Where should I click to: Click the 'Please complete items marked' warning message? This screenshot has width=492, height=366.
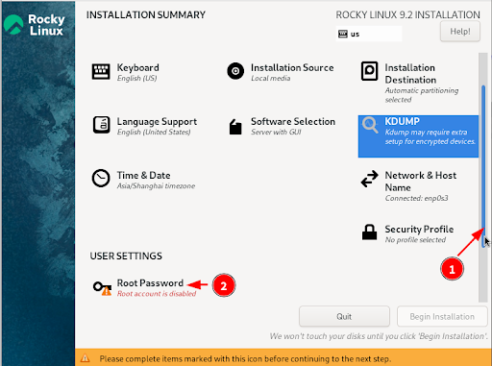(x=245, y=358)
